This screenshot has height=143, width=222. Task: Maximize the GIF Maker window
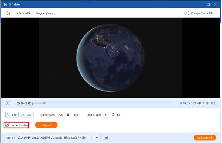tap(208, 4)
